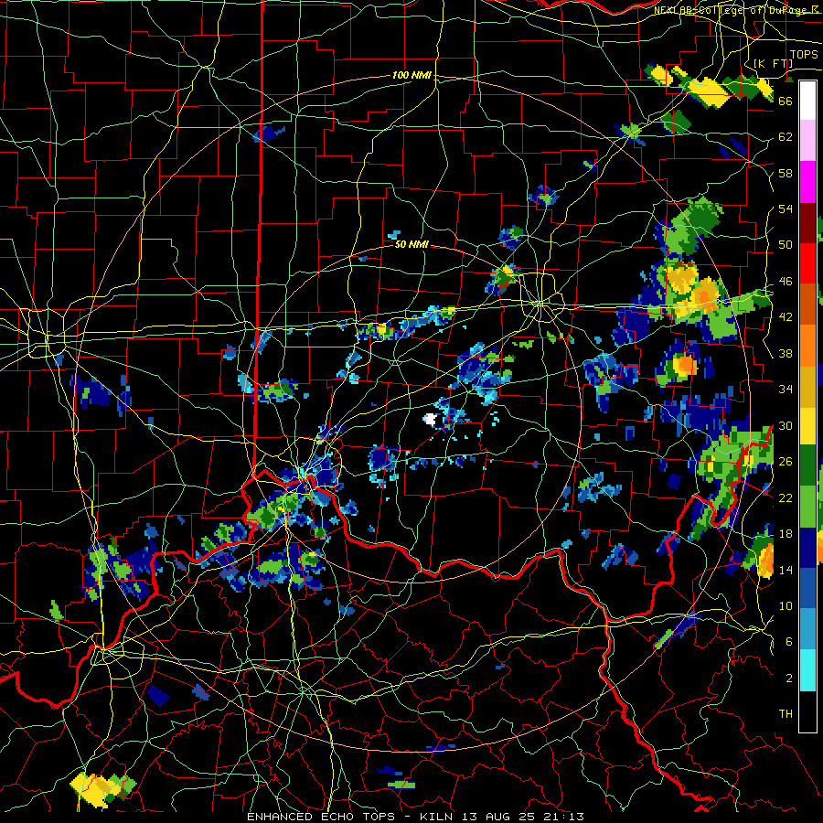The height and width of the screenshot is (823, 823).
Task: Click the yellow legend swatch
Action: (x=807, y=425)
